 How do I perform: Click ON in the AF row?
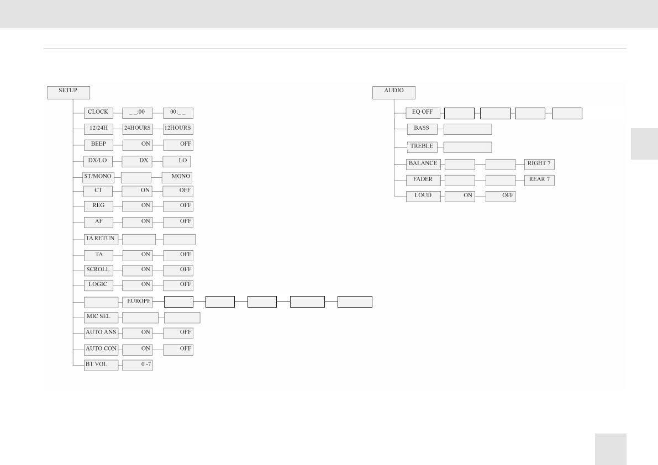point(137,223)
